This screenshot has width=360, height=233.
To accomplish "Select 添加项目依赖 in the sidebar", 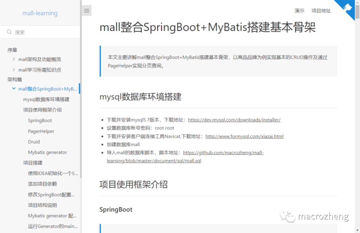I will point(42,184).
